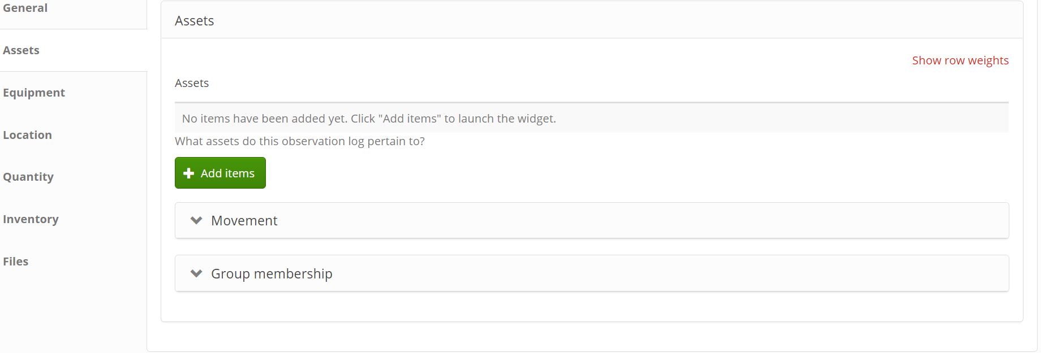Switch to the Equipment tab
This screenshot has height=353, width=1041.
click(34, 93)
